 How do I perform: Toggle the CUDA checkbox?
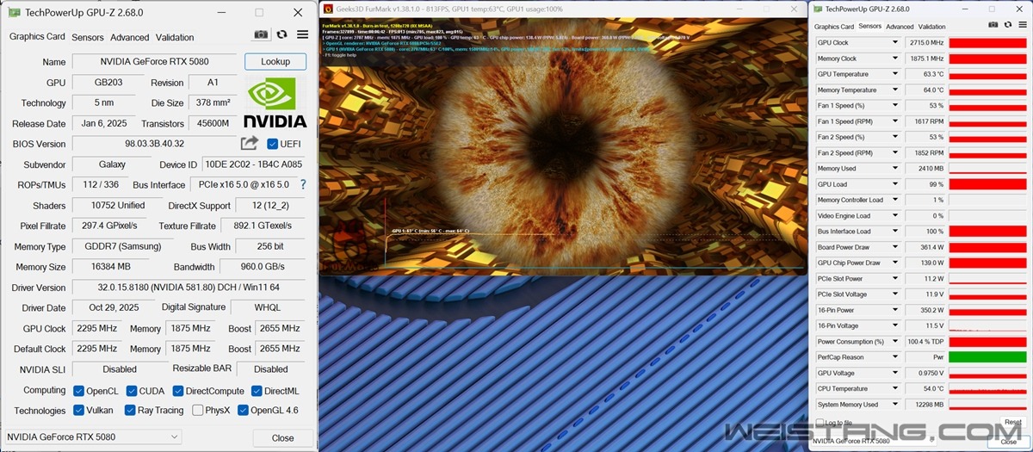(132, 391)
